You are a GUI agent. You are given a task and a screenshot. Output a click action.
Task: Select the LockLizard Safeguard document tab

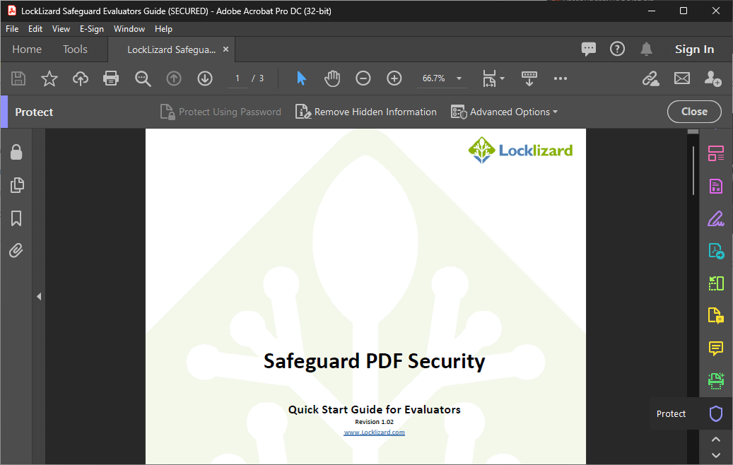coord(171,49)
